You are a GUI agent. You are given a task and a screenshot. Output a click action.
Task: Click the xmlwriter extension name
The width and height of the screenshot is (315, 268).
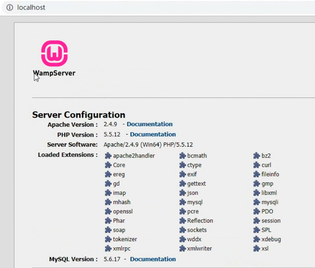pos(200,249)
